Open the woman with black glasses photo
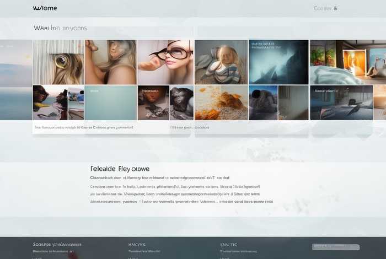Image resolution: width=386 pixels, height=259 pixels. point(165,62)
